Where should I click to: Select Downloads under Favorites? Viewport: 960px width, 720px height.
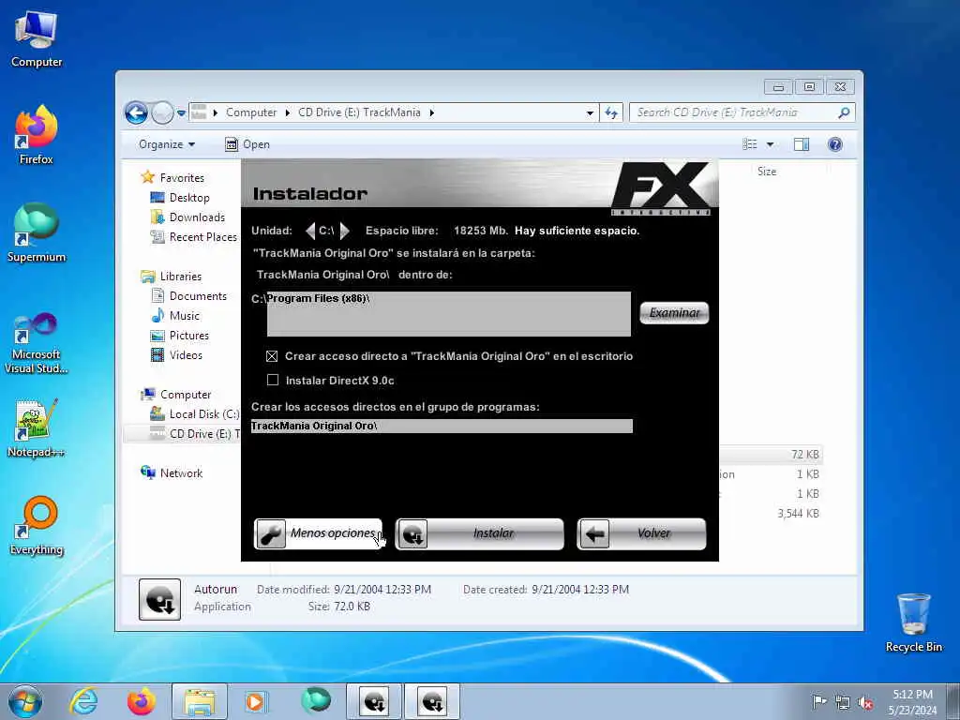coord(197,217)
